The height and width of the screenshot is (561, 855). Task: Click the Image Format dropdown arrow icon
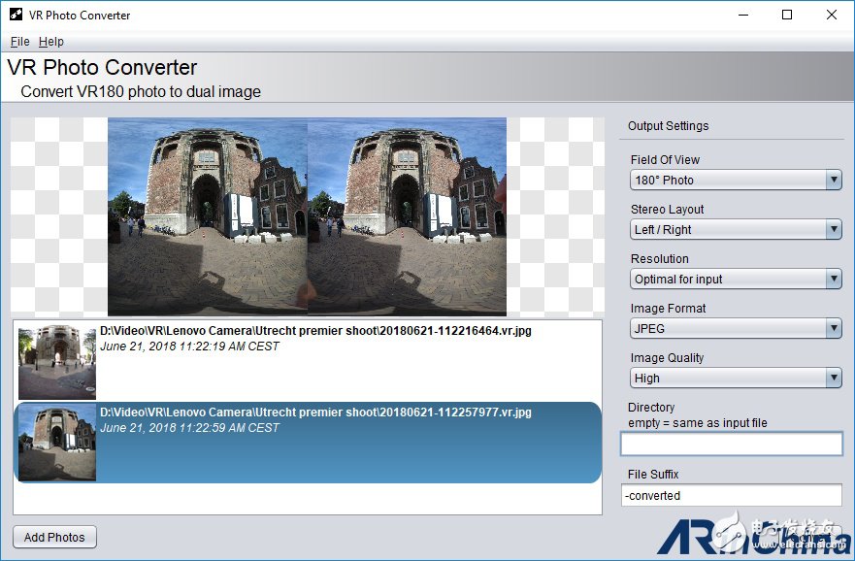834,328
